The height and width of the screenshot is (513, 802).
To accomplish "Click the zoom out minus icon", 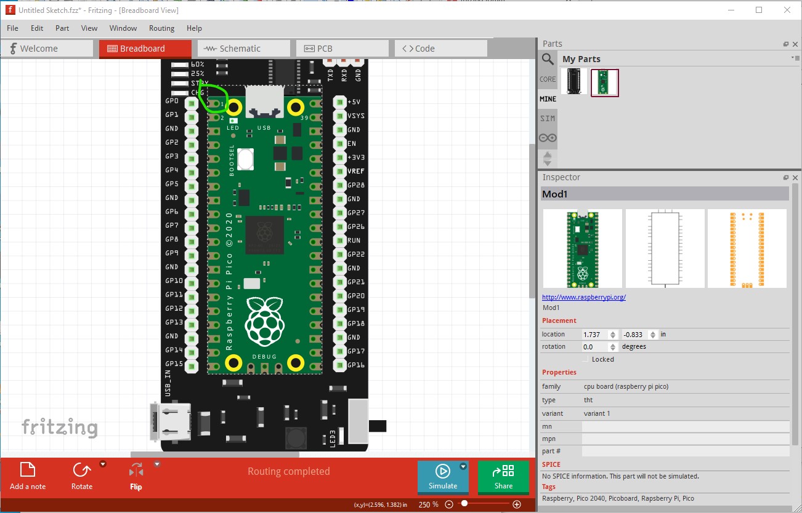I will (x=449, y=504).
